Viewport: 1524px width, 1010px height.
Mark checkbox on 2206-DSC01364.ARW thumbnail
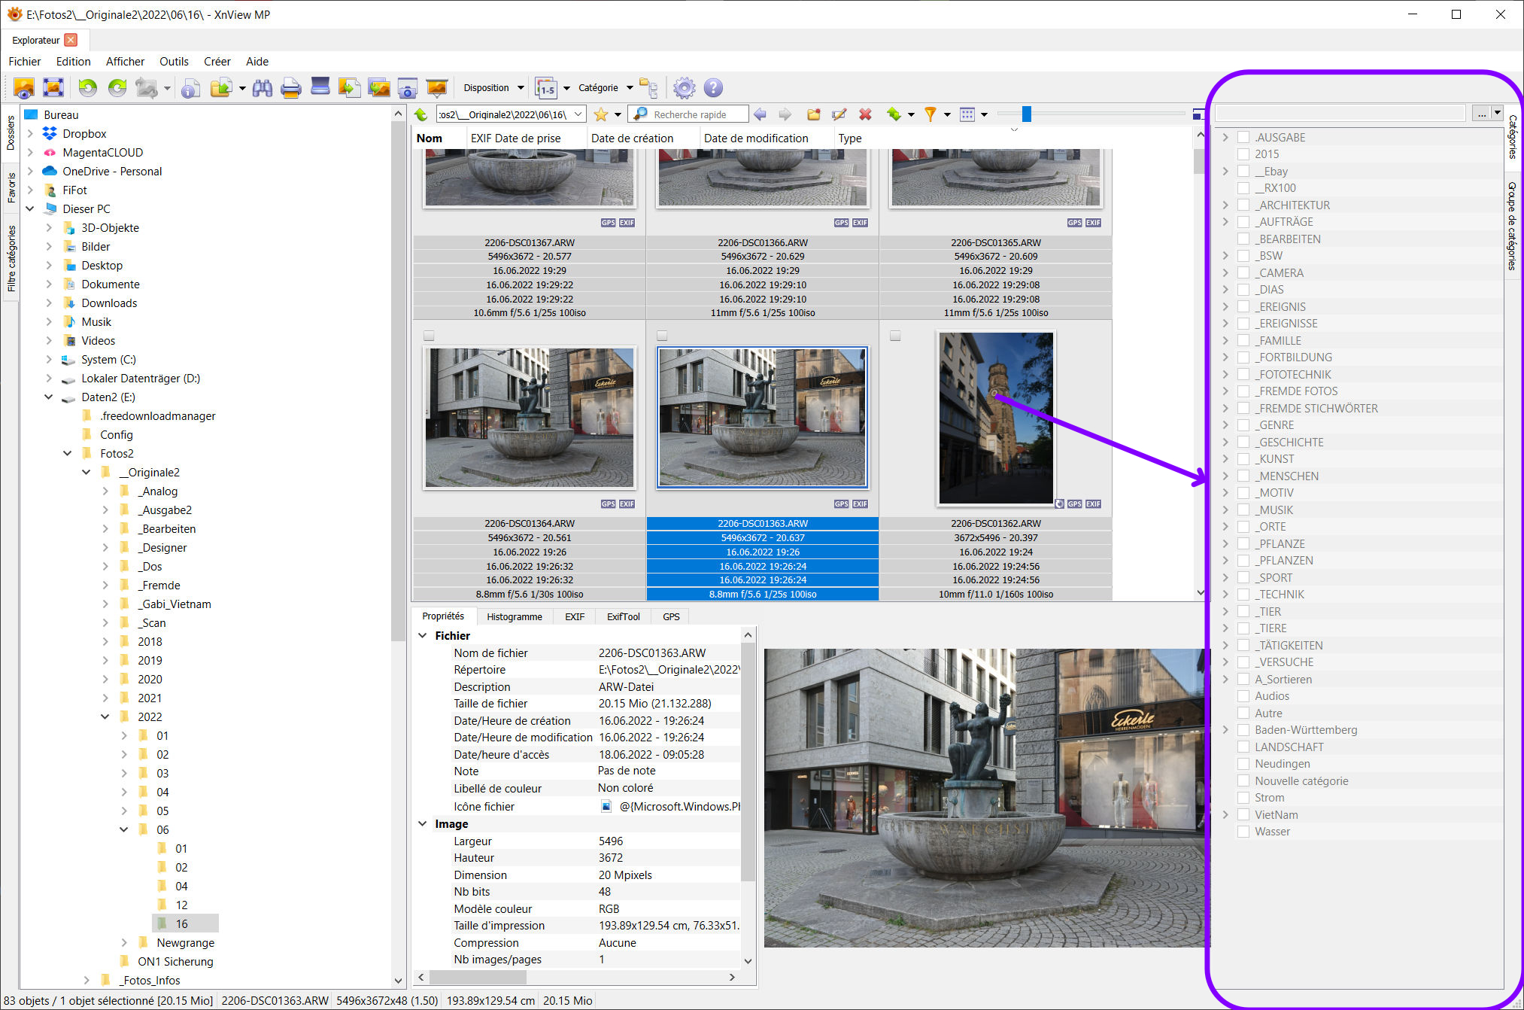point(429,336)
